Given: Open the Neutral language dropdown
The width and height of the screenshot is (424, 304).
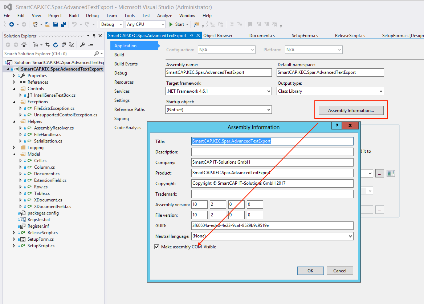Looking at the screenshot, I should click(x=350, y=236).
